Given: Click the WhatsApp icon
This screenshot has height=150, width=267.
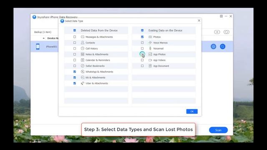Looking at the screenshot, I should click(83, 72).
